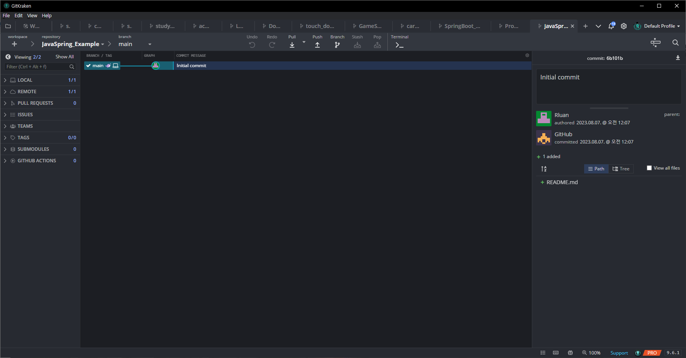
Task: Open the Help menu
Action: [x=47, y=16]
